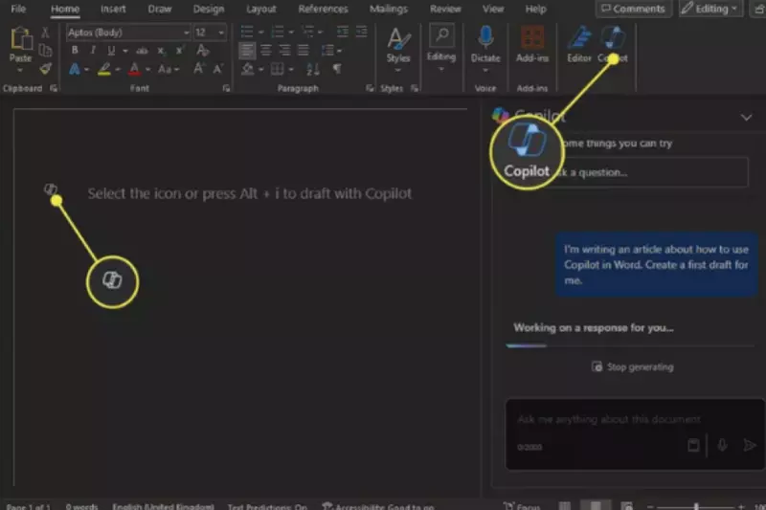
Task: Select the Format Painter brush
Action: 45,69
